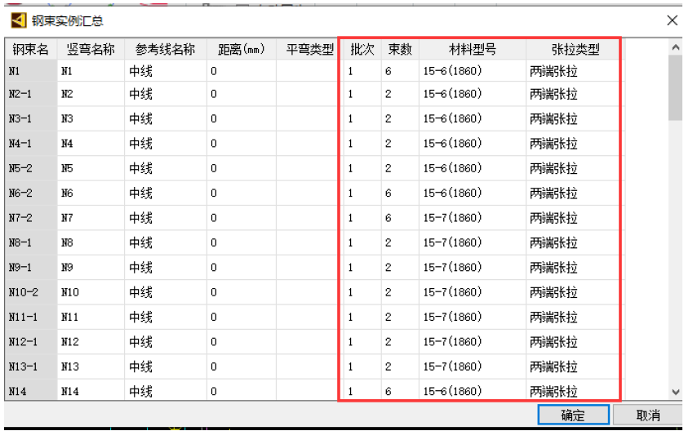Click 束数 cell in N11-1 row

click(x=400, y=318)
